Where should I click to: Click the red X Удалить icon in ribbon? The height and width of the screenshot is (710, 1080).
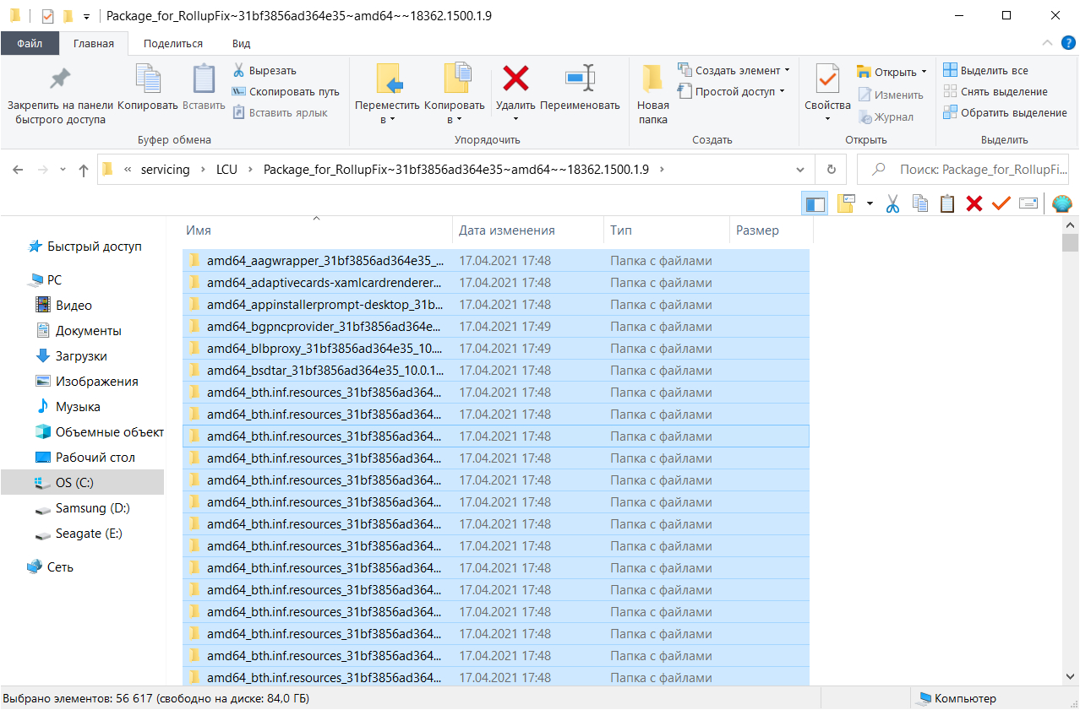[515, 79]
